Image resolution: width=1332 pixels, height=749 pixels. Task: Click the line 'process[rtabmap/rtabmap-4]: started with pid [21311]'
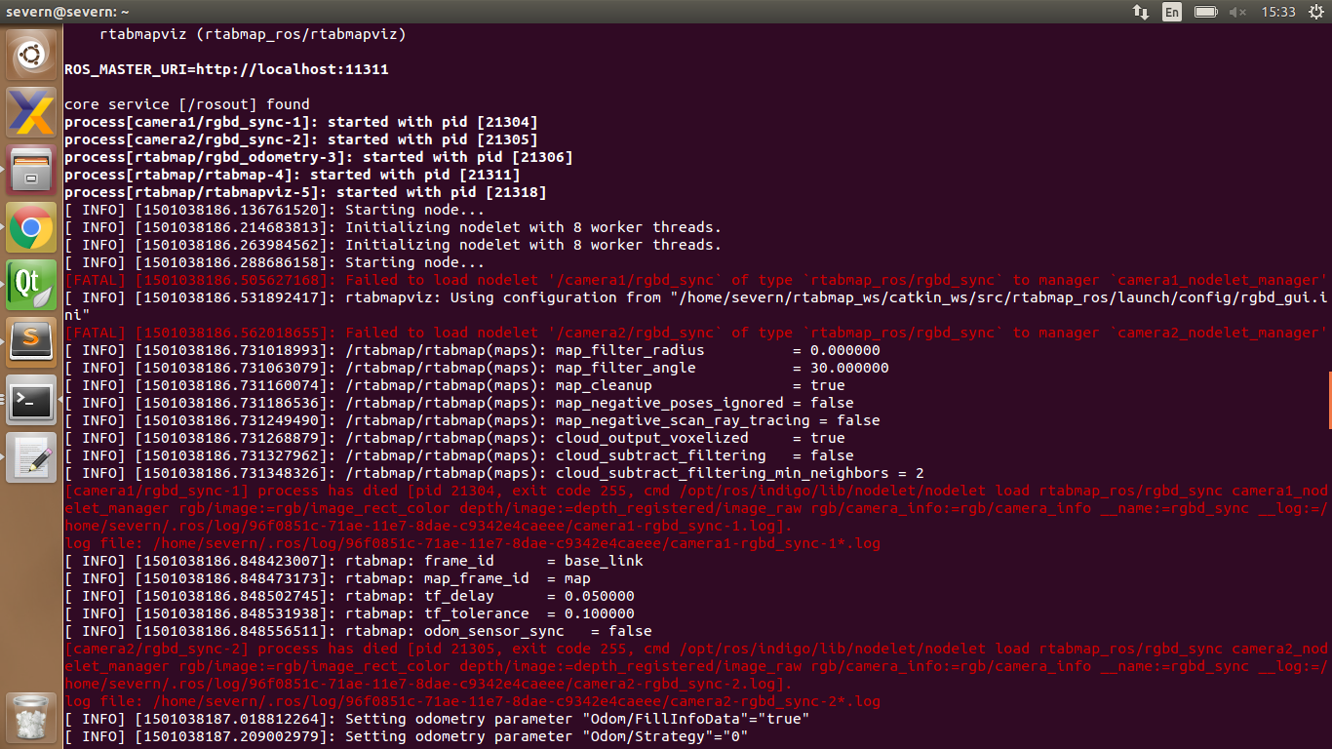[293, 175]
